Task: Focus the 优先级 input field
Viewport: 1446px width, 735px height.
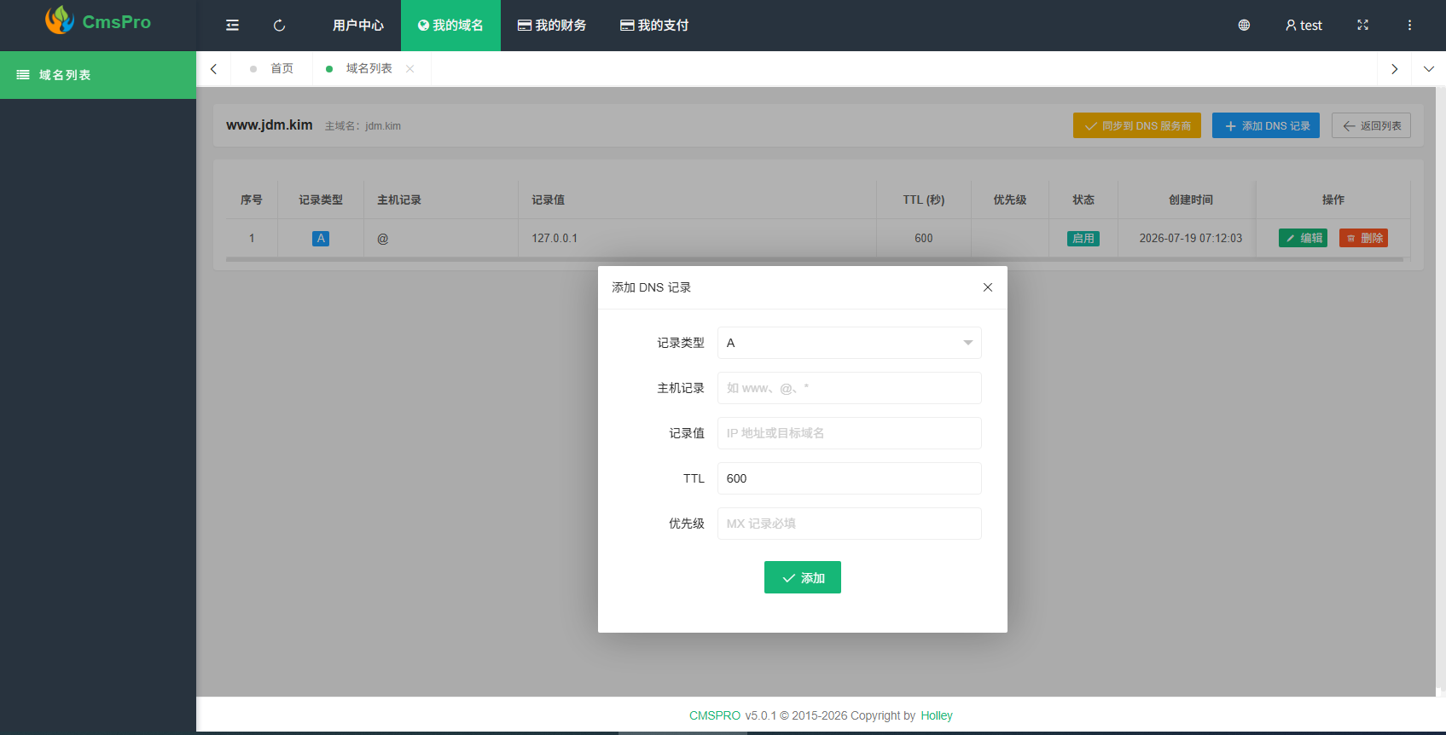Action: [x=849, y=524]
